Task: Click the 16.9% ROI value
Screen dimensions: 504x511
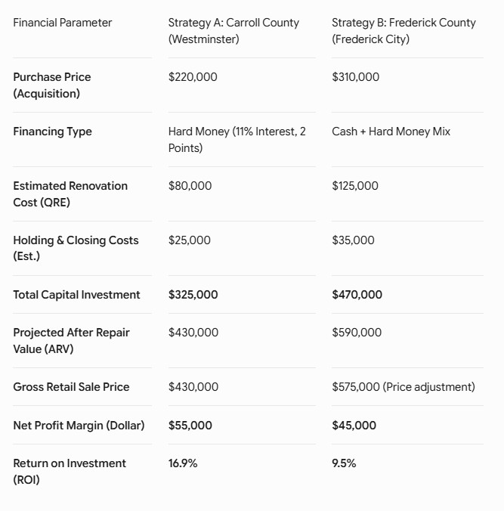Action: tap(182, 463)
